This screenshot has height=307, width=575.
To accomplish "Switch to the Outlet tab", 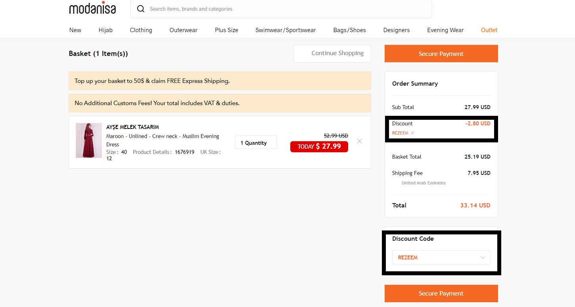I will click(489, 30).
